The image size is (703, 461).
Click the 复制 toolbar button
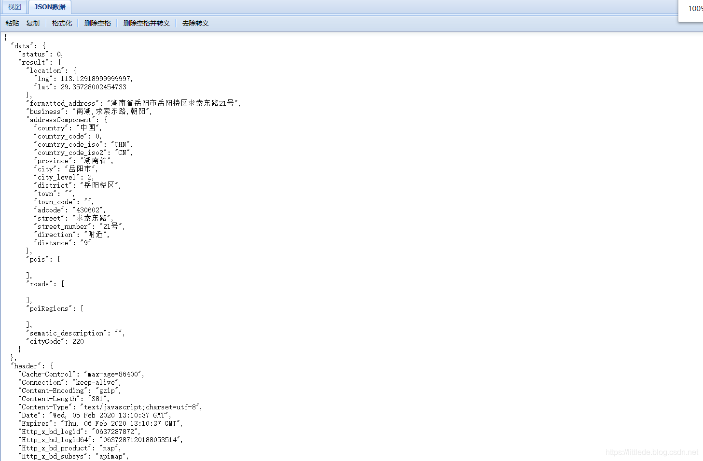33,23
